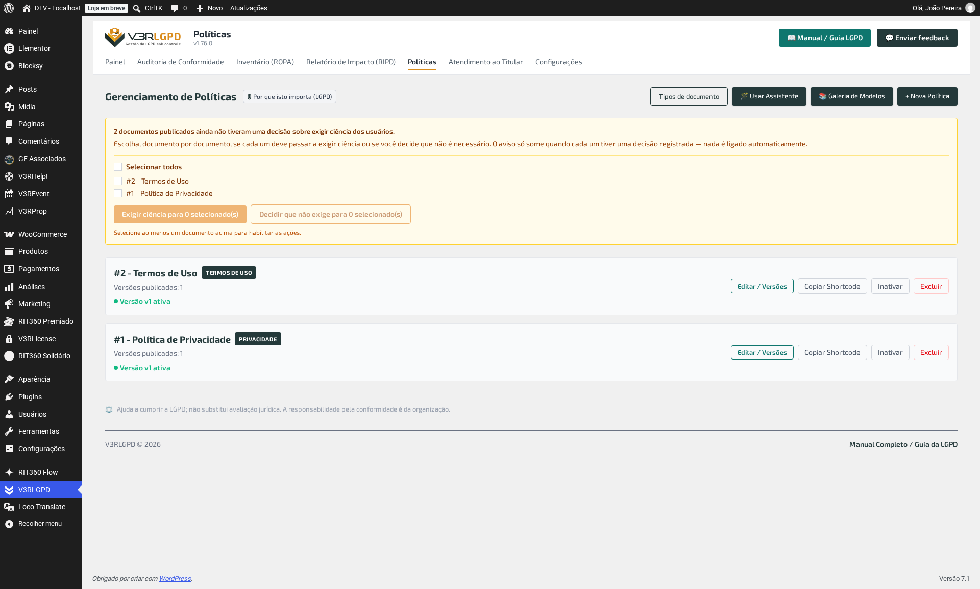Open the Manual / Guia LGPD button
Screen dimensions: 980x589
tap(825, 38)
